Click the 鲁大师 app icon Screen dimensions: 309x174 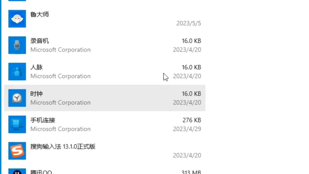point(17,19)
